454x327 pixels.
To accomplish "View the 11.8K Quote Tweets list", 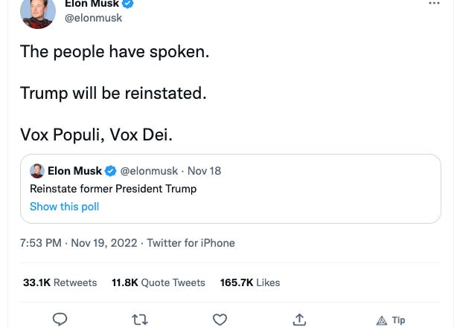I will coord(159,282).
